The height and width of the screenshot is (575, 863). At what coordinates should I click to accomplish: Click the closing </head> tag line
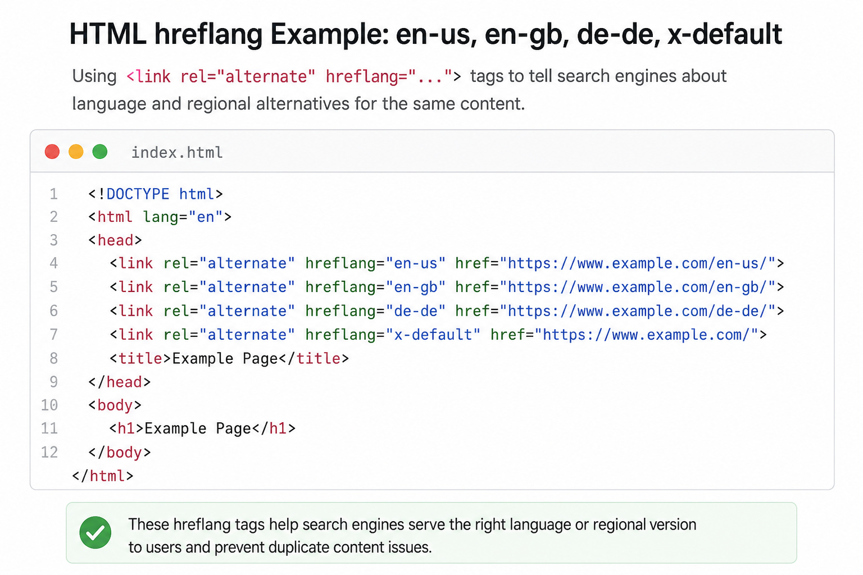coord(119,382)
